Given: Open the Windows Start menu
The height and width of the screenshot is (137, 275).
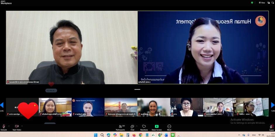Looking at the screenshot, I should pos(96,135).
